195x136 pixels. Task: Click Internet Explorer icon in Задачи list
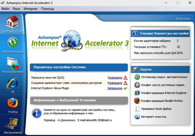137,93
